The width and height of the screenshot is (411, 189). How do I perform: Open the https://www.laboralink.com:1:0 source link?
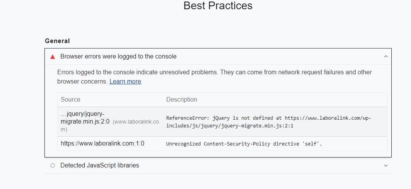[102, 143]
